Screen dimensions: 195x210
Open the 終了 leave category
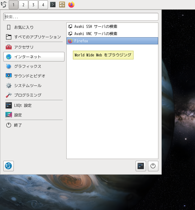tap(34, 125)
